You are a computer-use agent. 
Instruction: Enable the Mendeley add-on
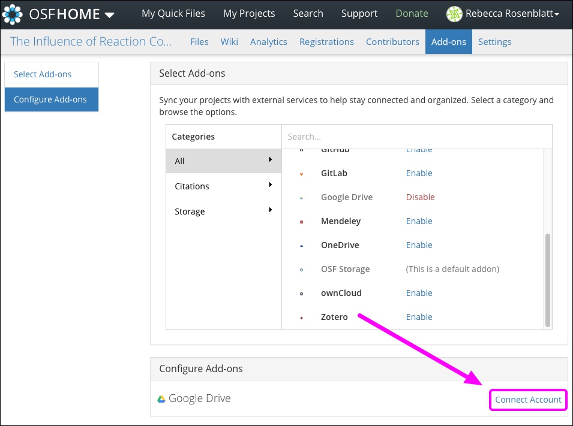click(419, 221)
